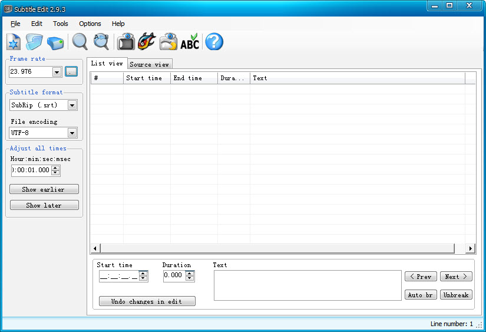Open the Help menu
486x332 pixels.
tap(118, 24)
